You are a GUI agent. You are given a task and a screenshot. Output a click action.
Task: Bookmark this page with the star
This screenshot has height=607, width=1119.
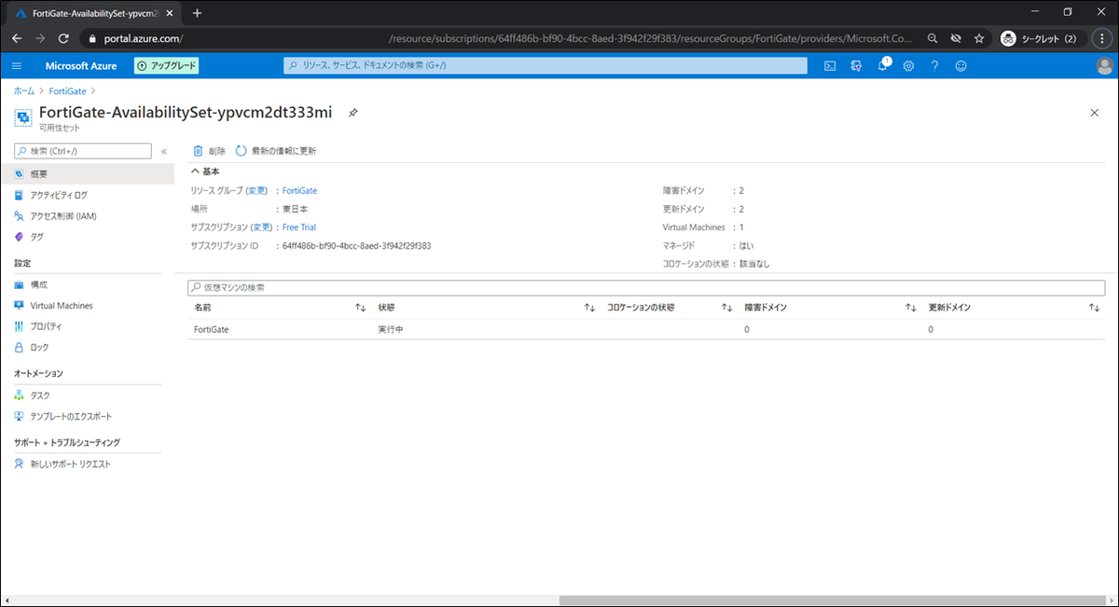[x=979, y=38]
